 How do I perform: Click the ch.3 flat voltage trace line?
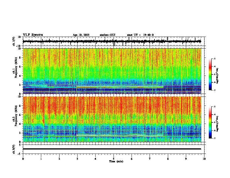(112, 149)
